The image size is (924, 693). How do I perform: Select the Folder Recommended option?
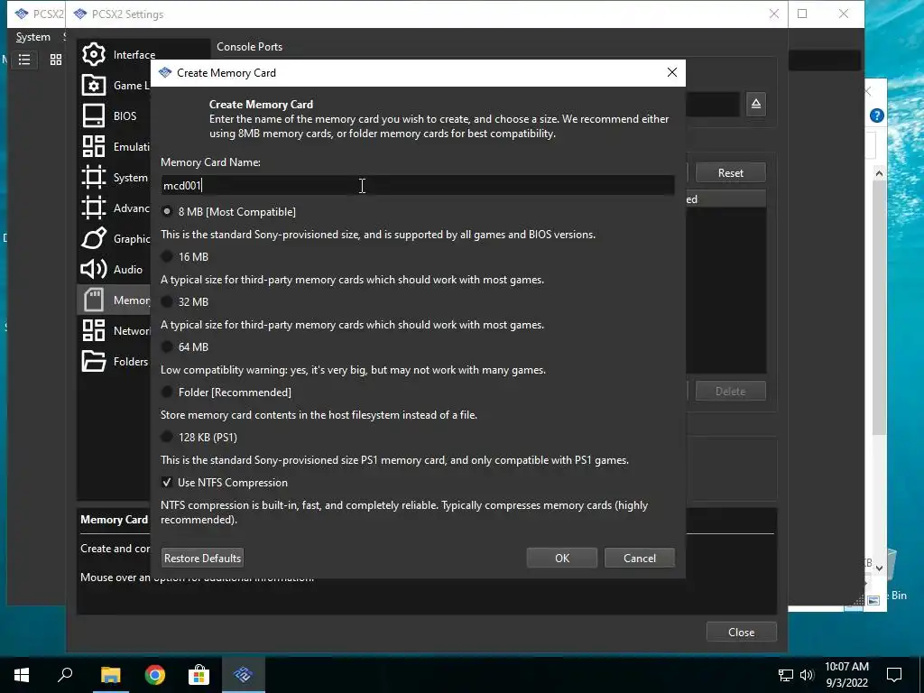click(x=226, y=393)
